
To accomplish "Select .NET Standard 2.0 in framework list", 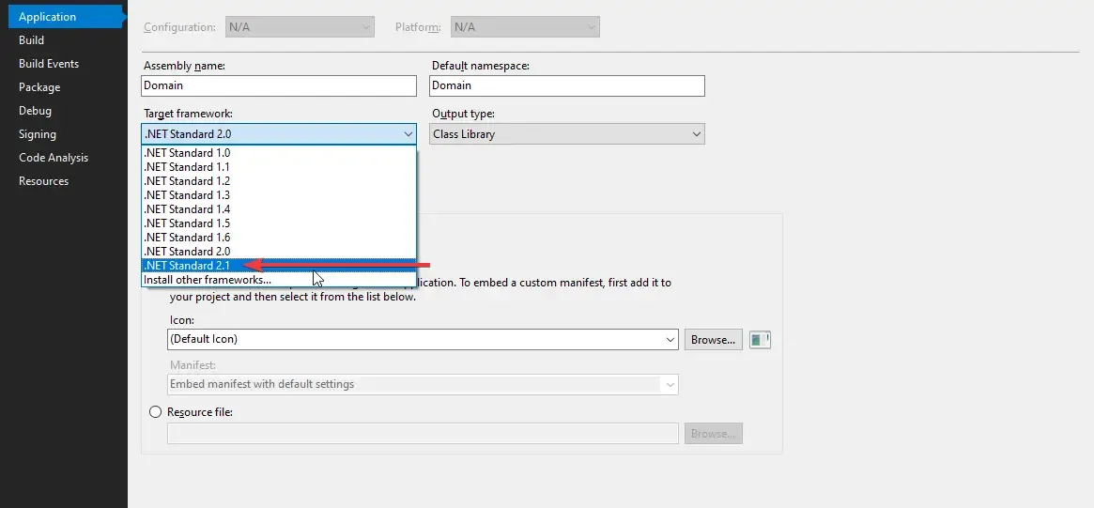I will tap(188, 252).
